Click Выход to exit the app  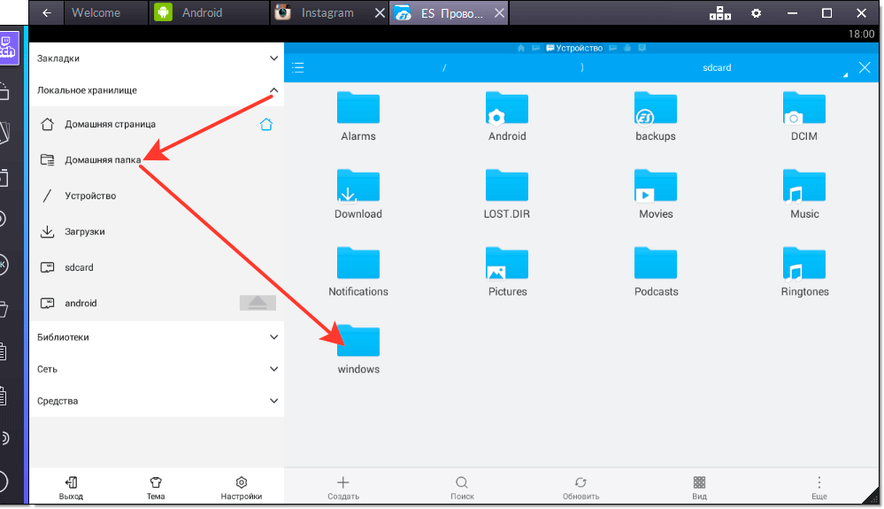click(x=71, y=488)
